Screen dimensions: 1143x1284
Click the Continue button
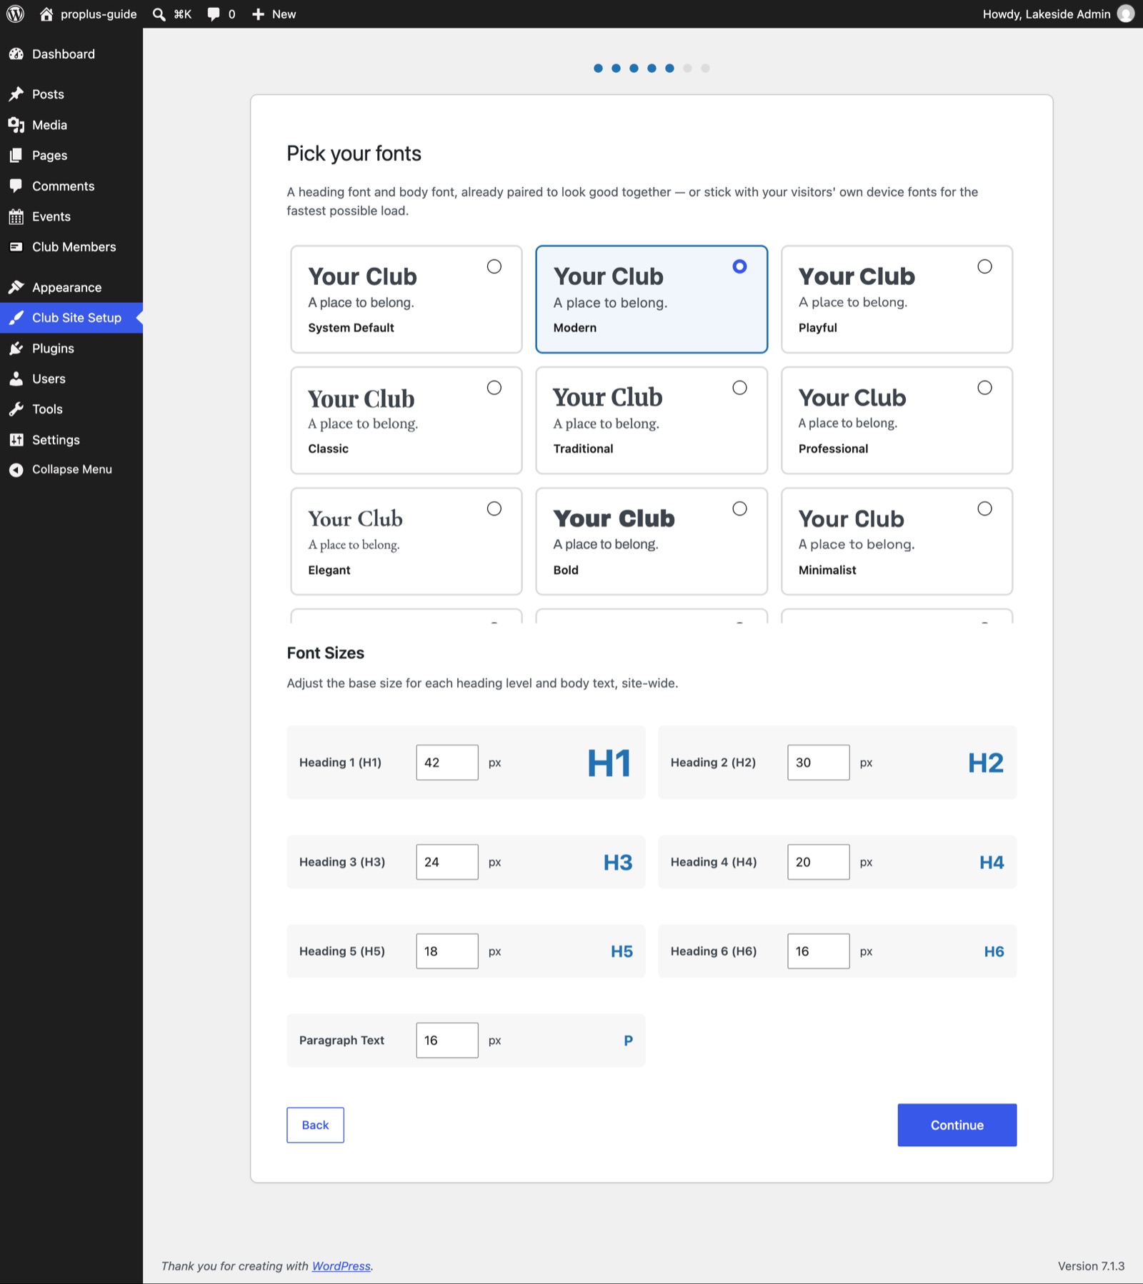[957, 1125]
